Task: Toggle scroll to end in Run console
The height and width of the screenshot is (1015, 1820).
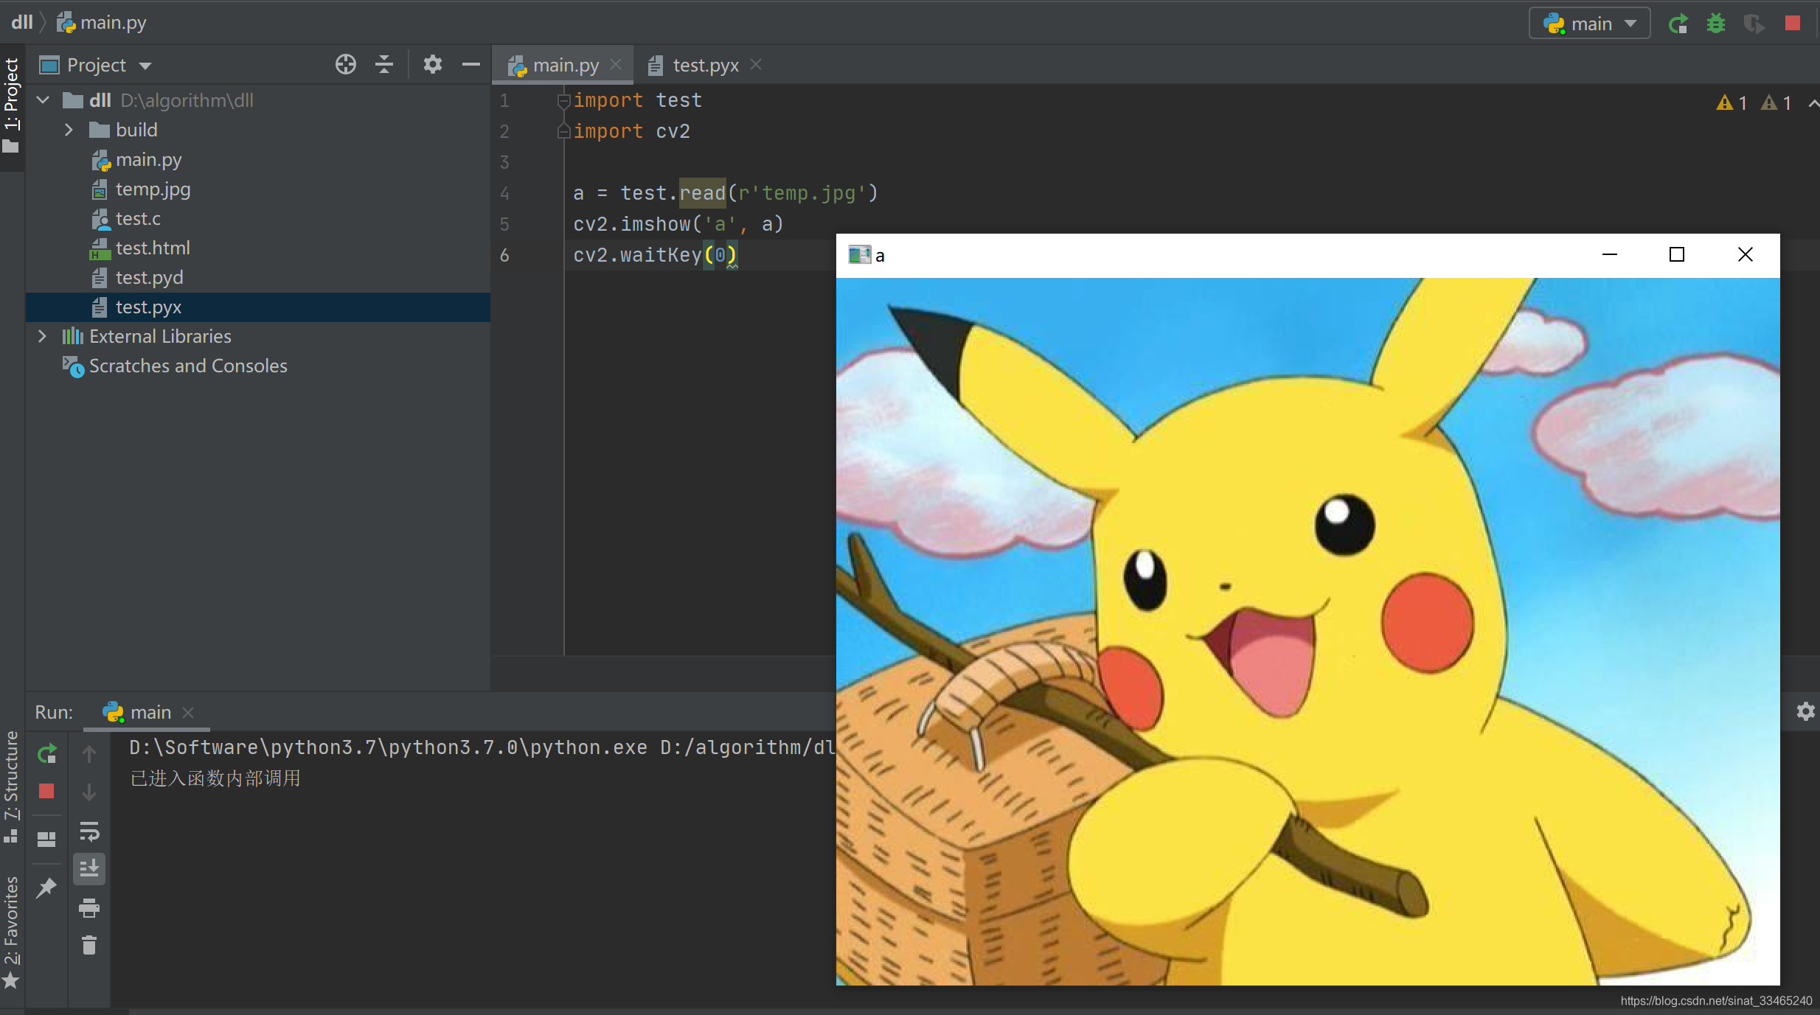Action: [x=89, y=869]
